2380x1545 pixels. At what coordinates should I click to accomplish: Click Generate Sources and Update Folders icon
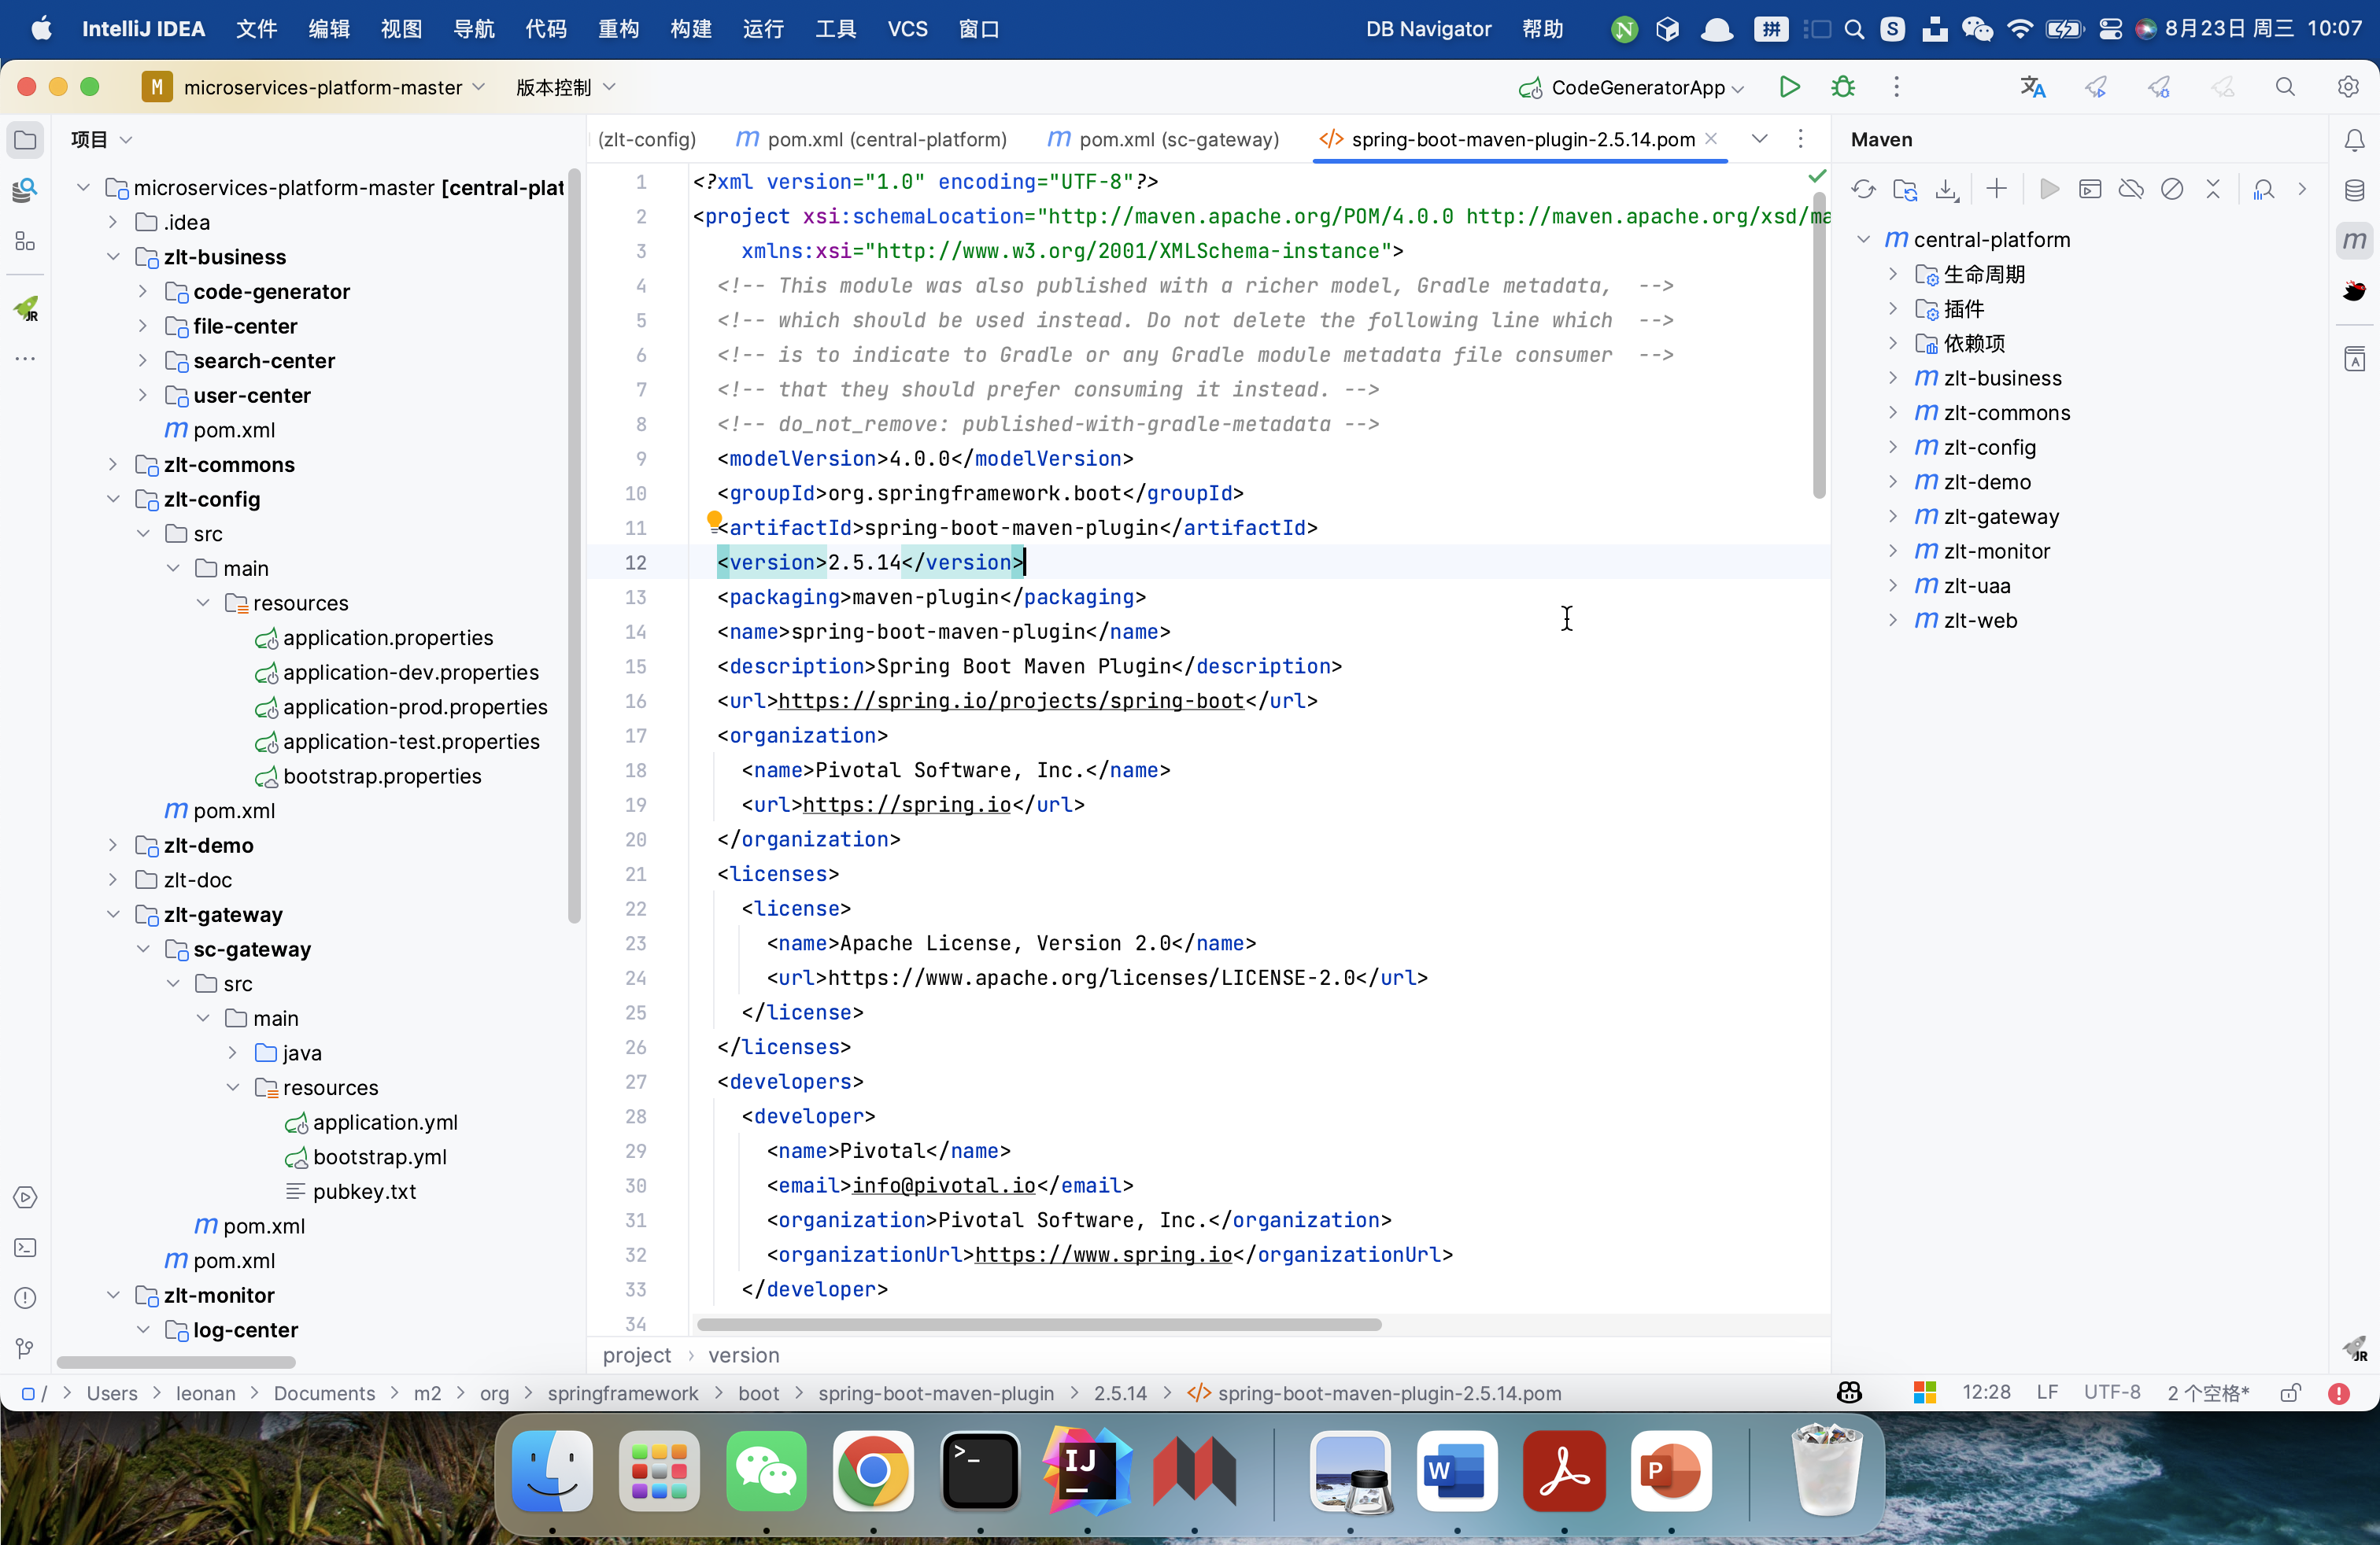click(x=1905, y=189)
